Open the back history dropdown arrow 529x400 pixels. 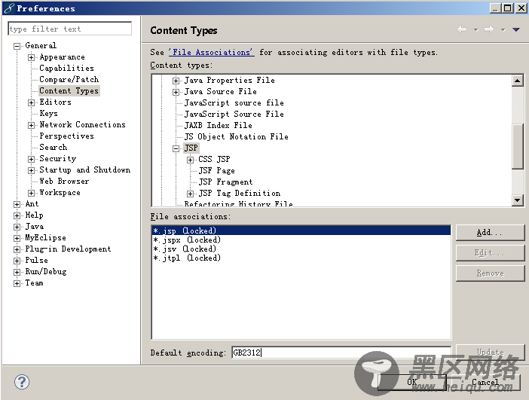(475, 30)
